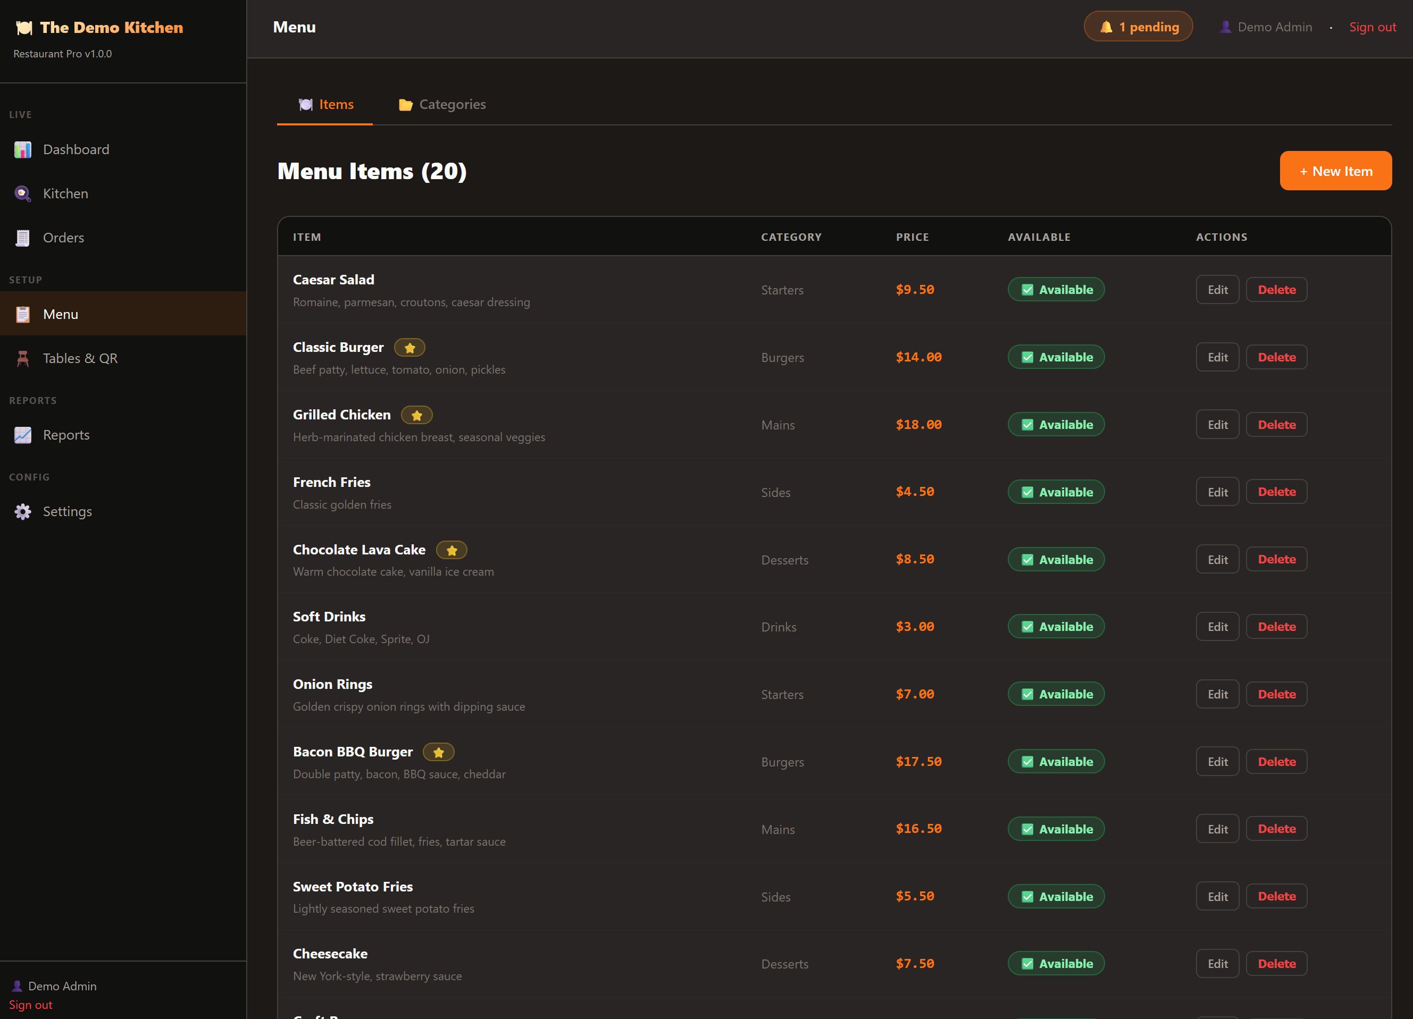The height and width of the screenshot is (1019, 1413).
Task: Open Reports from the sidebar
Action: pyautogui.click(x=123, y=435)
